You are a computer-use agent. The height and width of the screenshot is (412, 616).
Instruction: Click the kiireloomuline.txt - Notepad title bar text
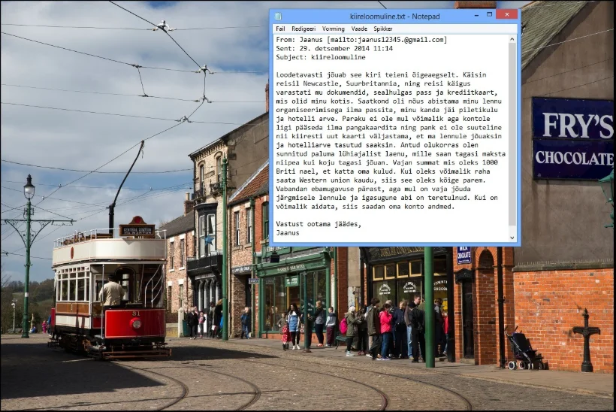point(394,17)
